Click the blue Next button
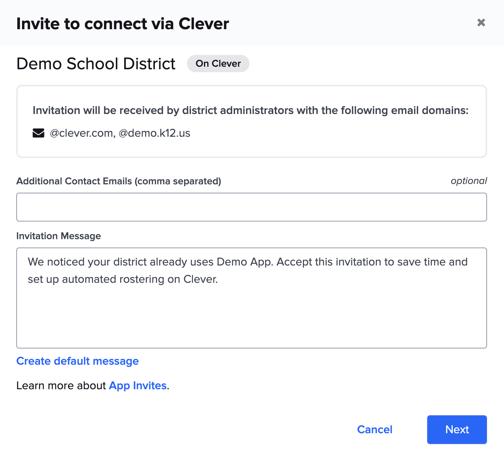 tap(457, 429)
